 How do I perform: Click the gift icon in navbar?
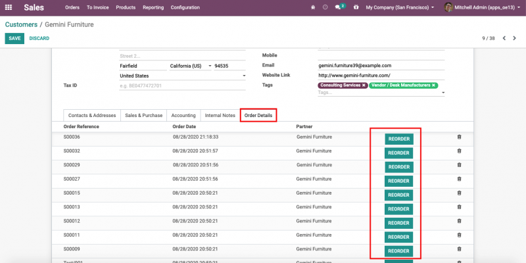click(x=356, y=7)
